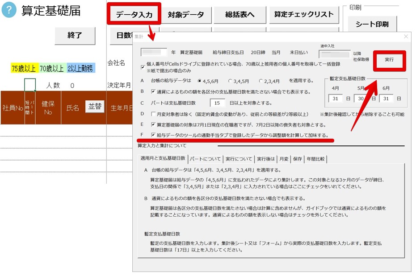Screen dimensions: 416x276
Task: Switch to 適用月と支払基礎日数 tab
Action: tap(163, 158)
